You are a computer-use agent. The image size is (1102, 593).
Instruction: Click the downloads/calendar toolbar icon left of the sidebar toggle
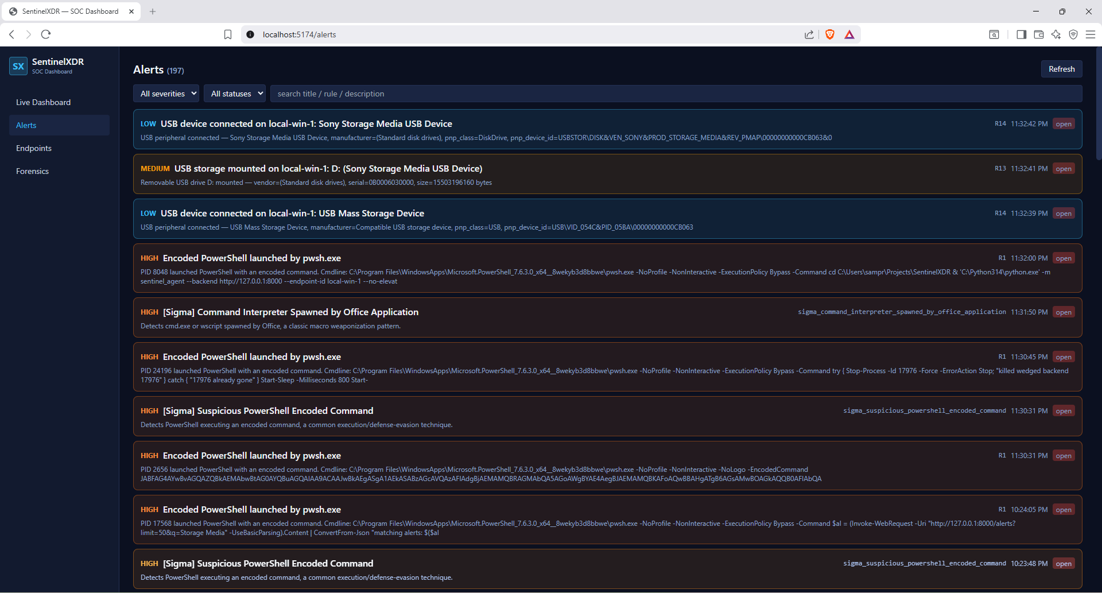pyautogui.click(x=994, y=34)
